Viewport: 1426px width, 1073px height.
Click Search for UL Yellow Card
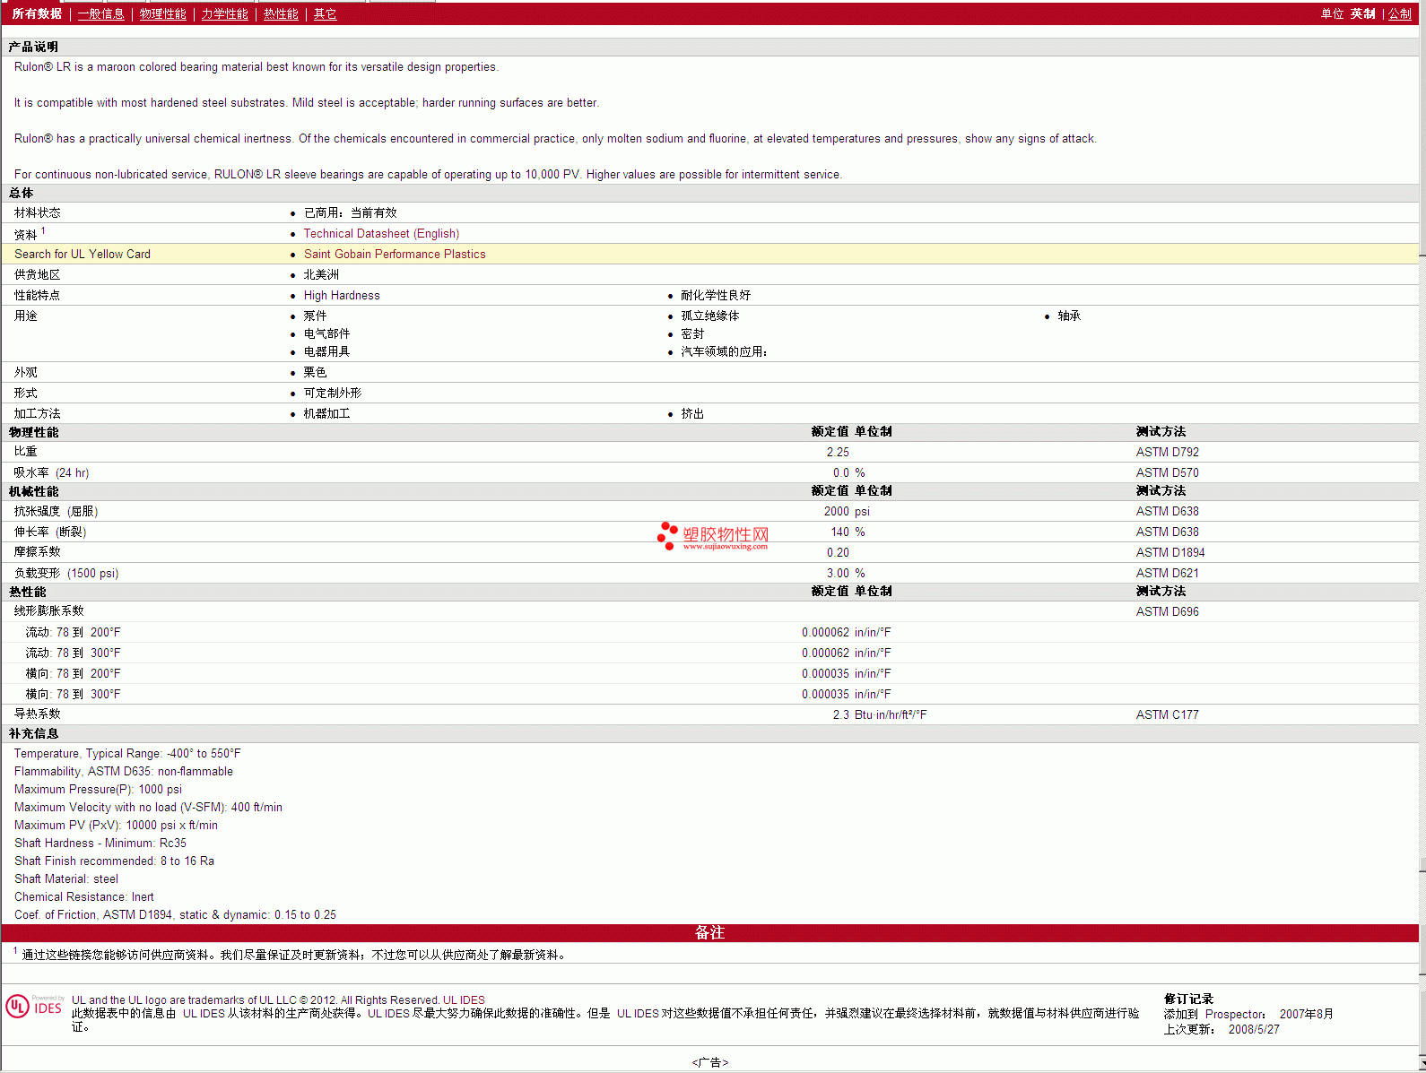(x=83, y=254)
